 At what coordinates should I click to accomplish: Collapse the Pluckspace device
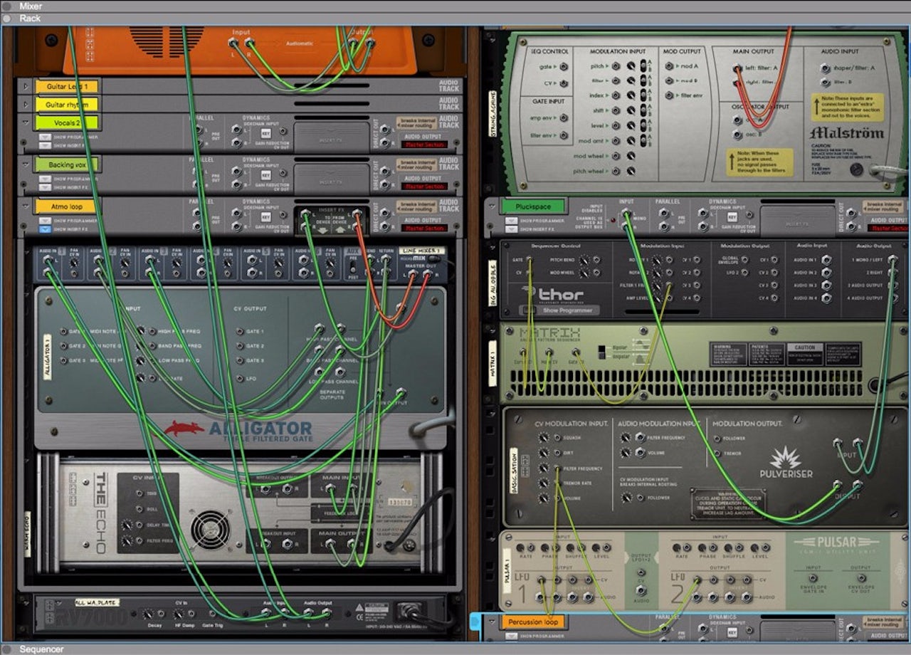493,207
